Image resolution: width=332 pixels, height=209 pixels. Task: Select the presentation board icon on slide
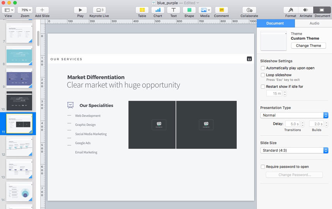click(70, 105)
